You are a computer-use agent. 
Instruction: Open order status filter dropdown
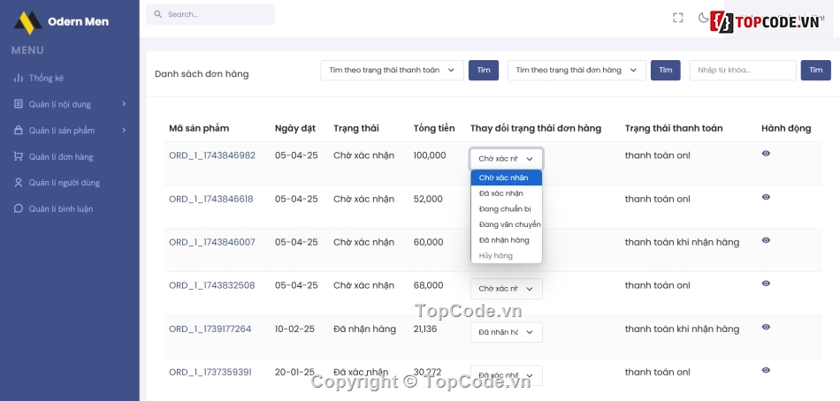click(577, 71)
